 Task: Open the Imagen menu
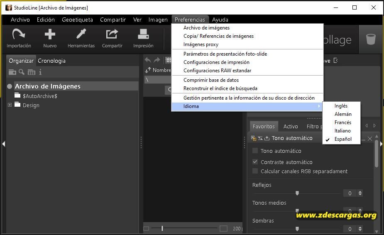coord(158,20)
